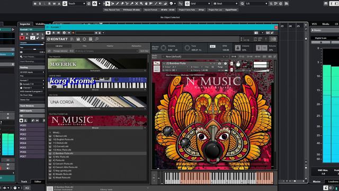Switch to the Inspector tab
Viewport: 339px width, 191px height.
25,24
